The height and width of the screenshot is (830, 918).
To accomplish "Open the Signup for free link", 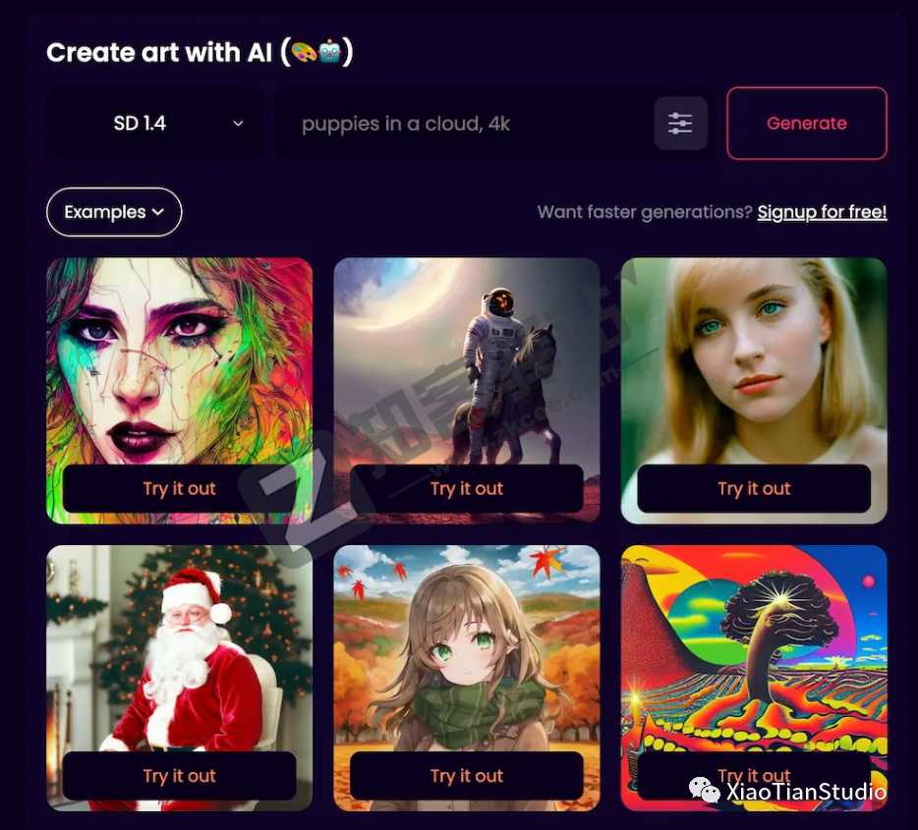I will (822, 212).
